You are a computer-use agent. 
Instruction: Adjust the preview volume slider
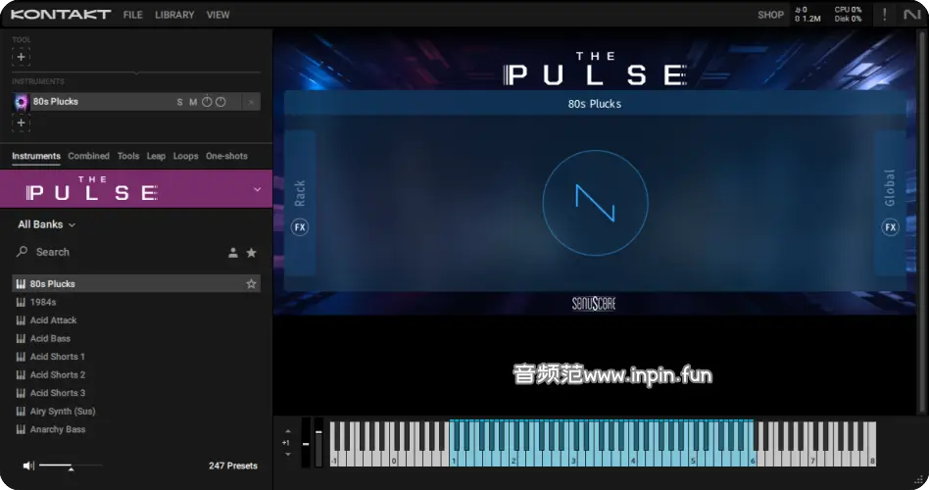71,466
